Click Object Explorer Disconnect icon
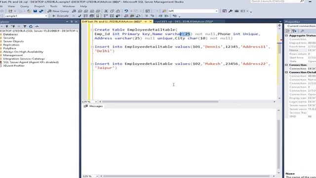 tap(13, 26)
